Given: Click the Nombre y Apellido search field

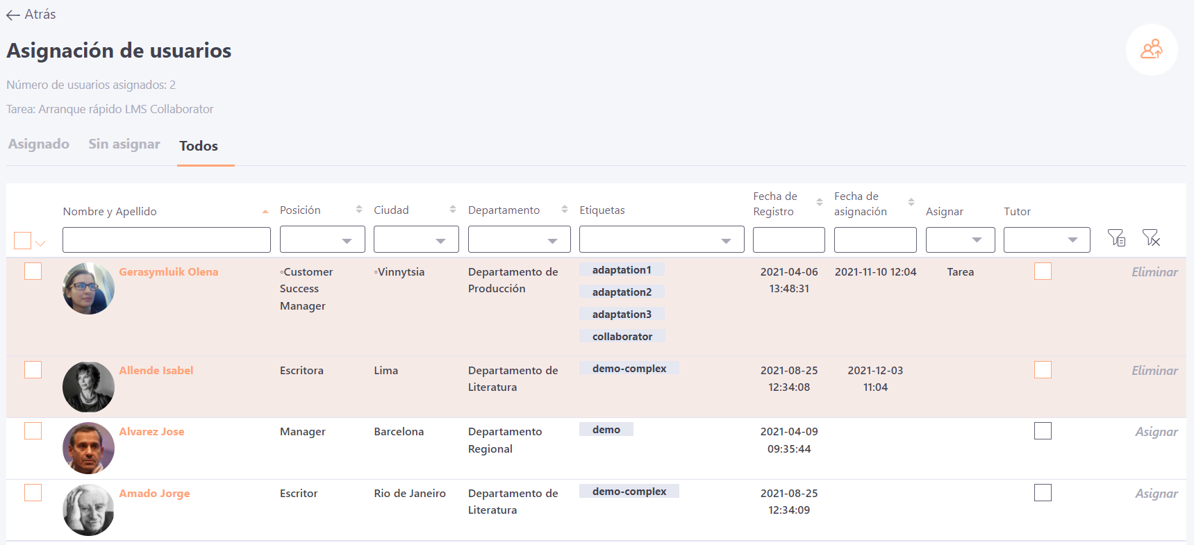Looking at the screenshot, I should (x=167, y=240).
